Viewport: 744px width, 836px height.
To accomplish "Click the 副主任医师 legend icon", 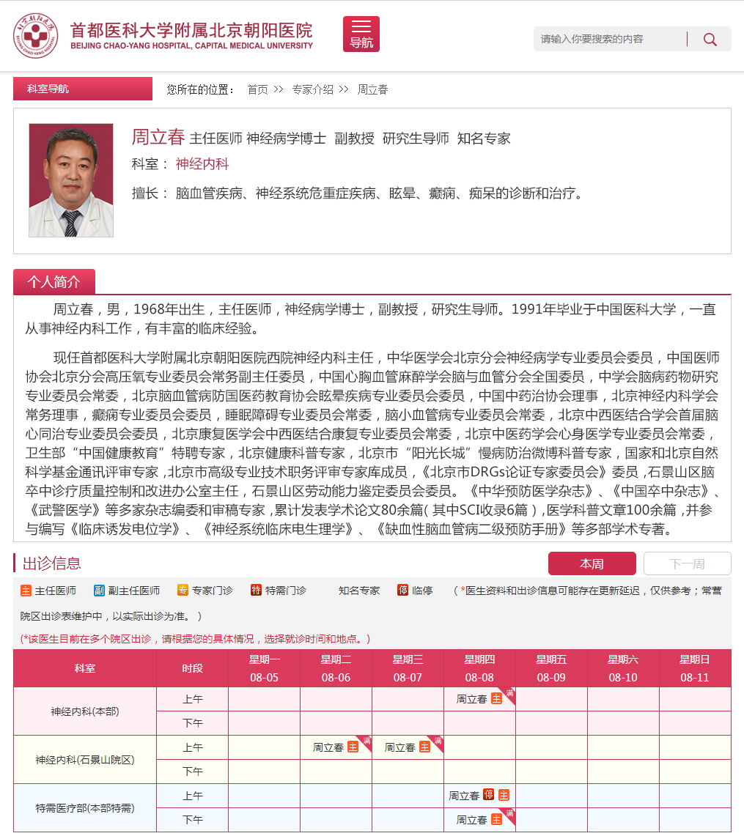I will point(99,591).
